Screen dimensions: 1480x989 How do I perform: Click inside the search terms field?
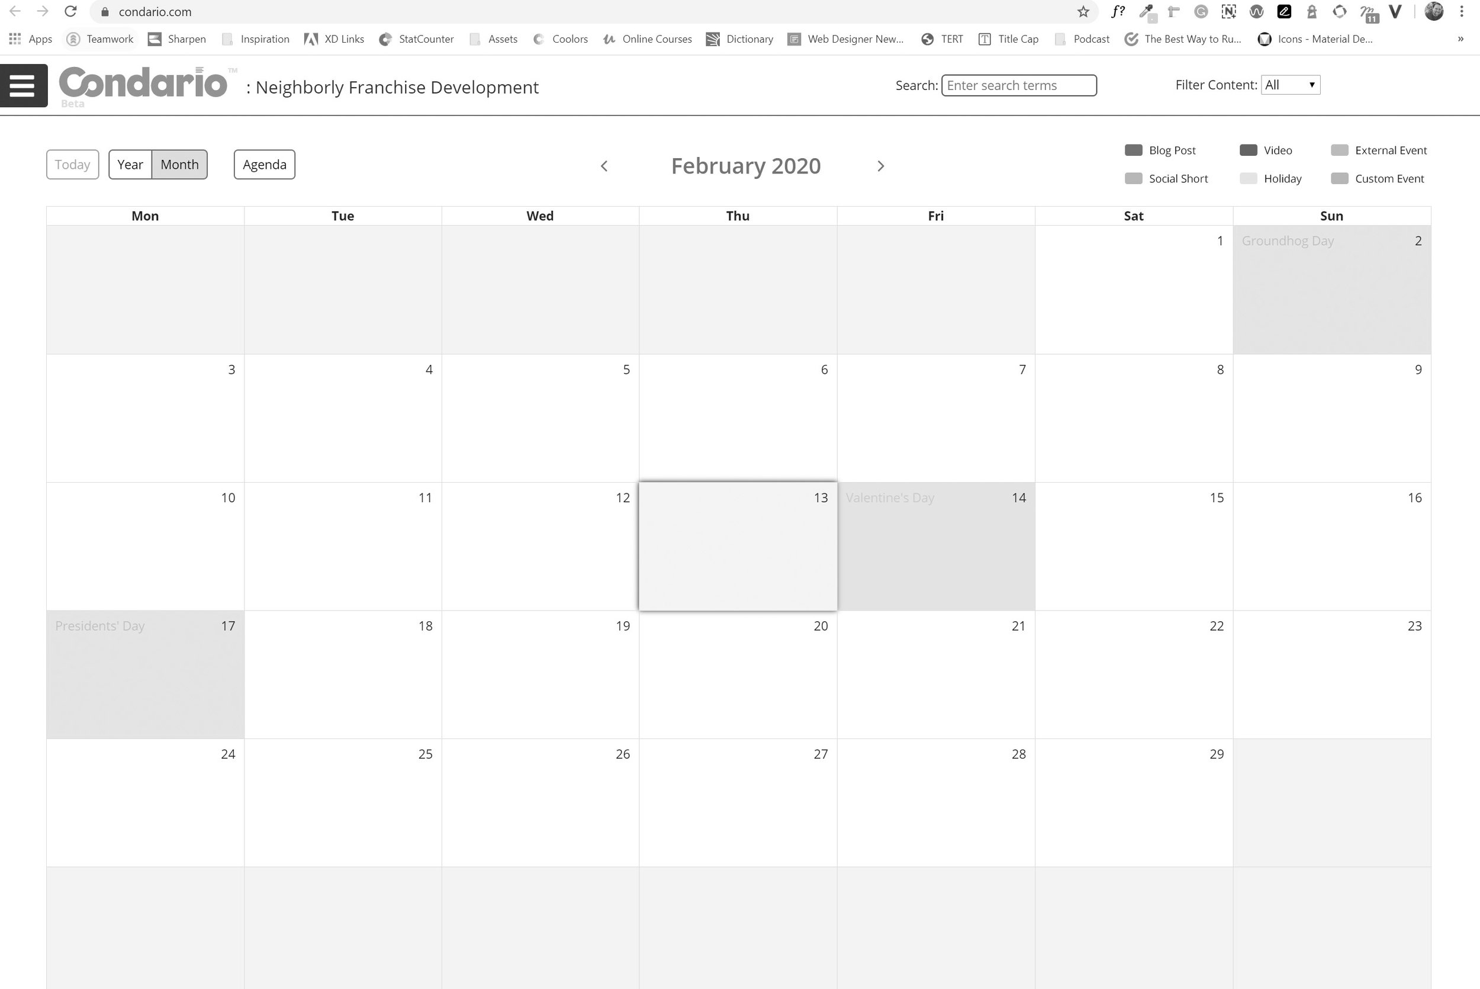pos(1019,85)
